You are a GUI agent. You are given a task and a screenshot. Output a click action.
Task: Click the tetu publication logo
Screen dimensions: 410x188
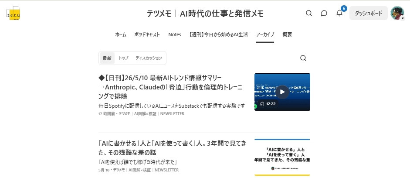click(x=13, y=13)
